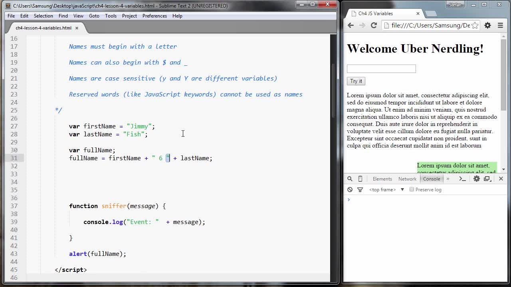Open Chrome extension gear icon
The image size is (511, 287).
pyautogui.click(x=487, y=25)
